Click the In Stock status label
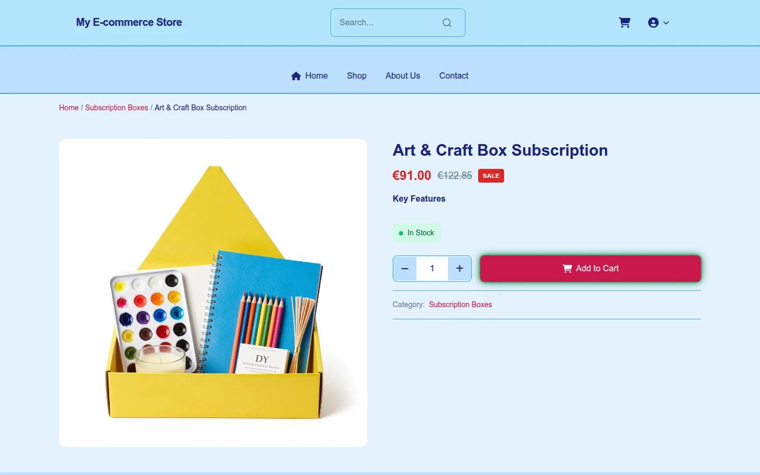This screenshot has height=475, width=760. [x=416, y=233]
